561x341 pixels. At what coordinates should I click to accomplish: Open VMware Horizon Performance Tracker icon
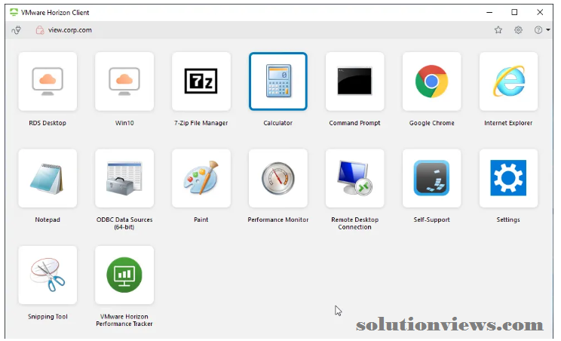(x=124, y=275)
